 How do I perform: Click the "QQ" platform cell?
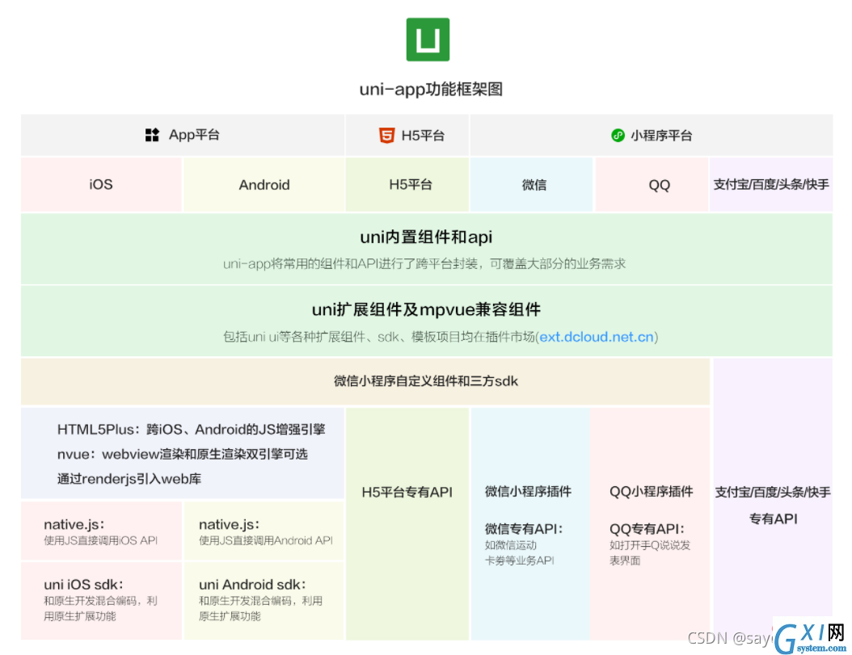click(x=652, y=184)
